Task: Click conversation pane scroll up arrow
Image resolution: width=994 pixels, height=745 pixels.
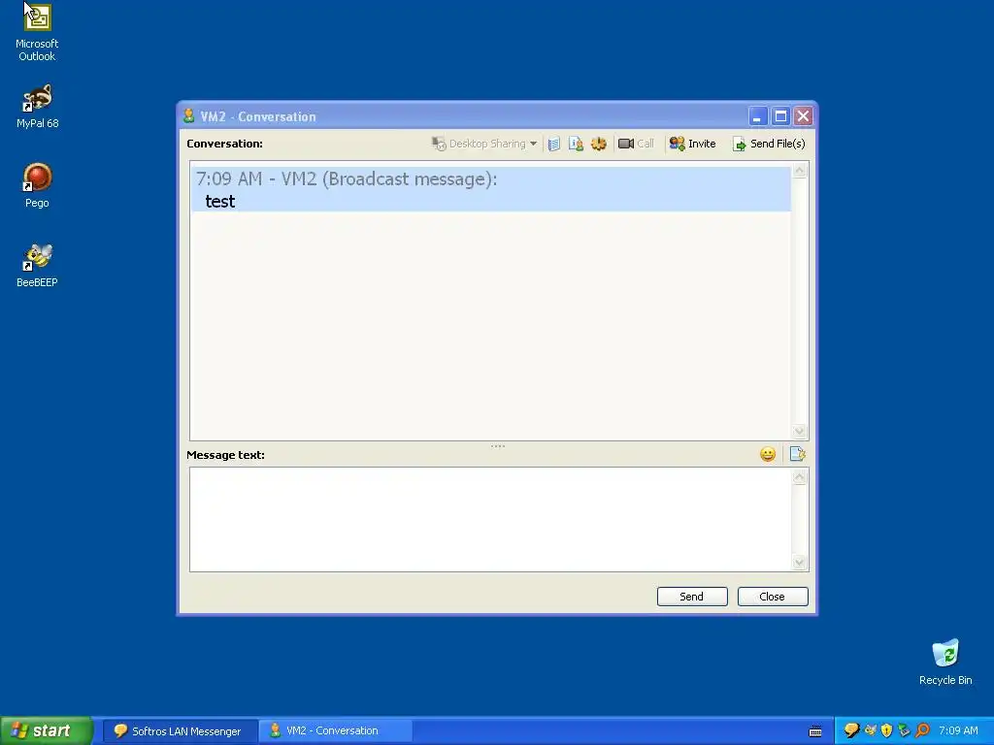Action: (800, 171)
